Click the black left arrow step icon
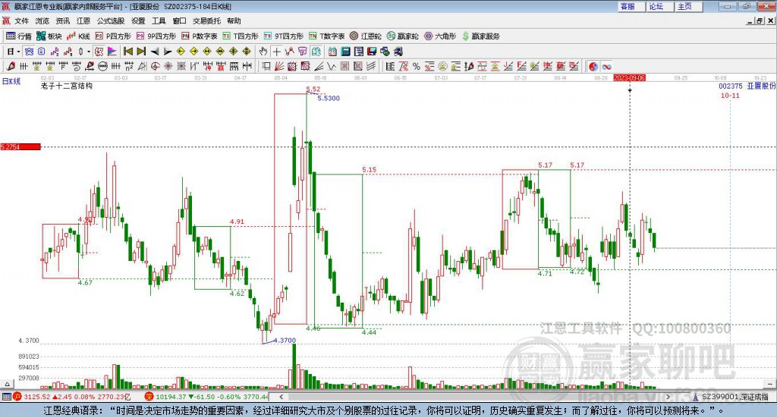Viewport: 777px width, 418px height. pyautogui.click(x=155, y=52)
